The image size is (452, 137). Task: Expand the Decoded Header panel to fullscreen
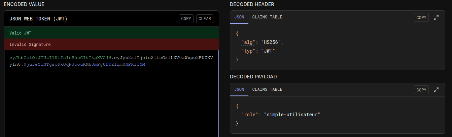(436, 17)
